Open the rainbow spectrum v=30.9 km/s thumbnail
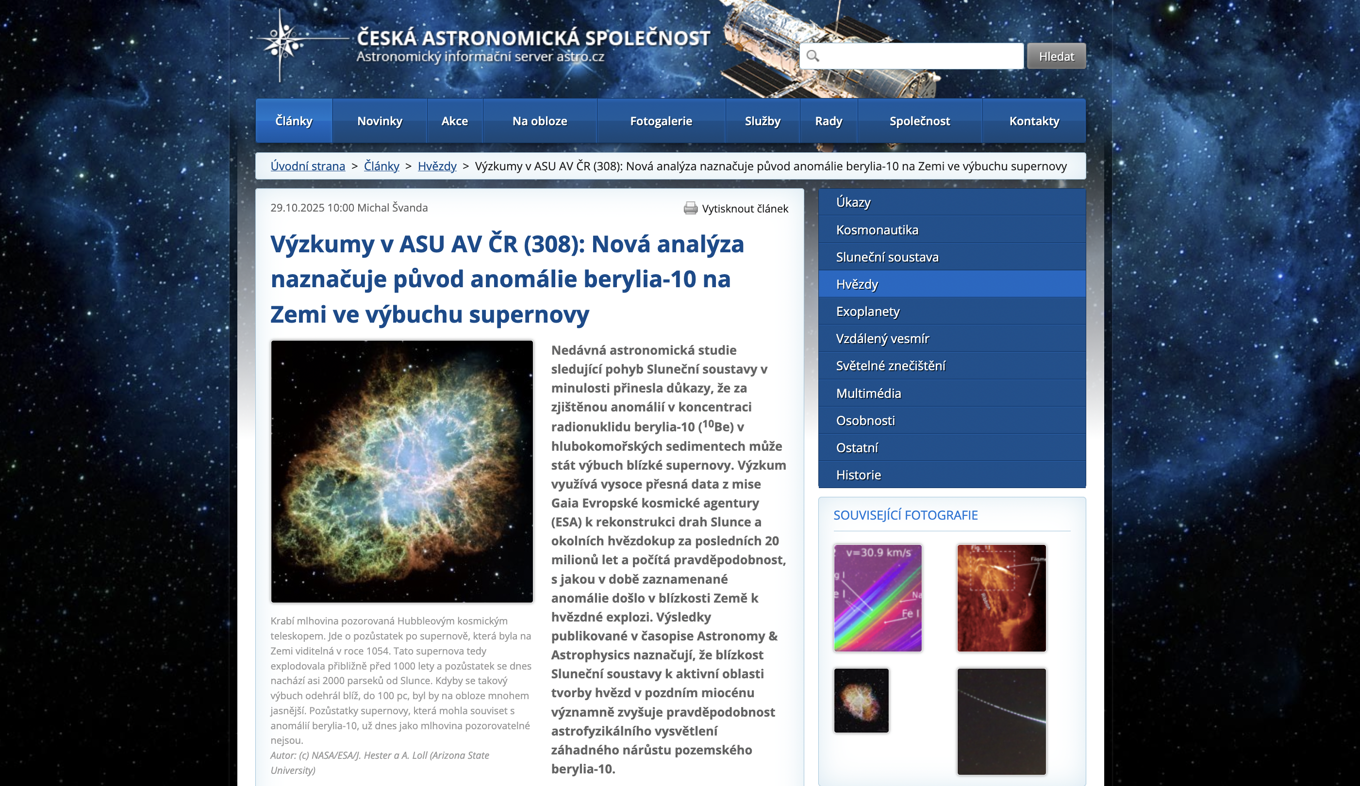The width and height of the screenshot is (1360, 786). [878, 598]
